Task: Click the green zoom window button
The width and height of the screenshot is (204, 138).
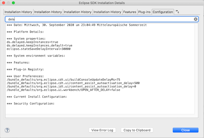Action: tap(13, 3)
